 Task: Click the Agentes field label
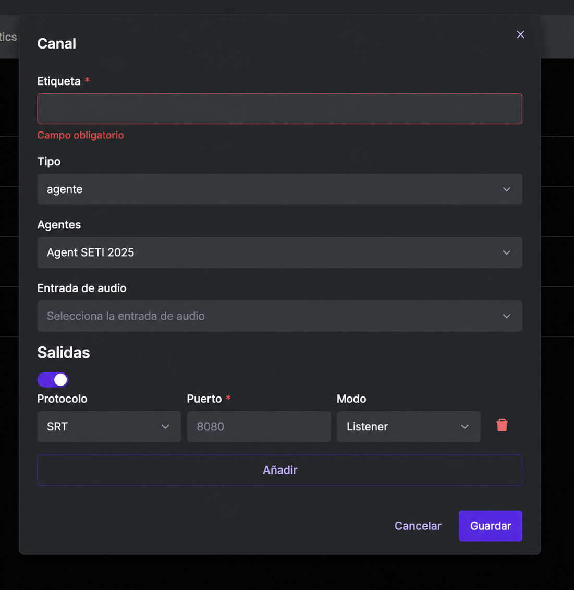59,225
